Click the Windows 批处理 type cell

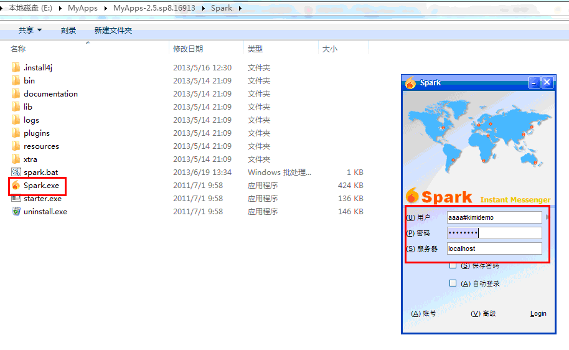point(280,172)
